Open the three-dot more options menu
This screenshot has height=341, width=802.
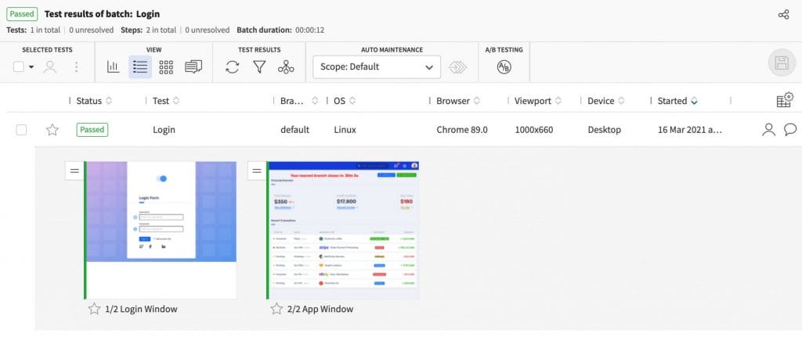click(x=76, y=67)
